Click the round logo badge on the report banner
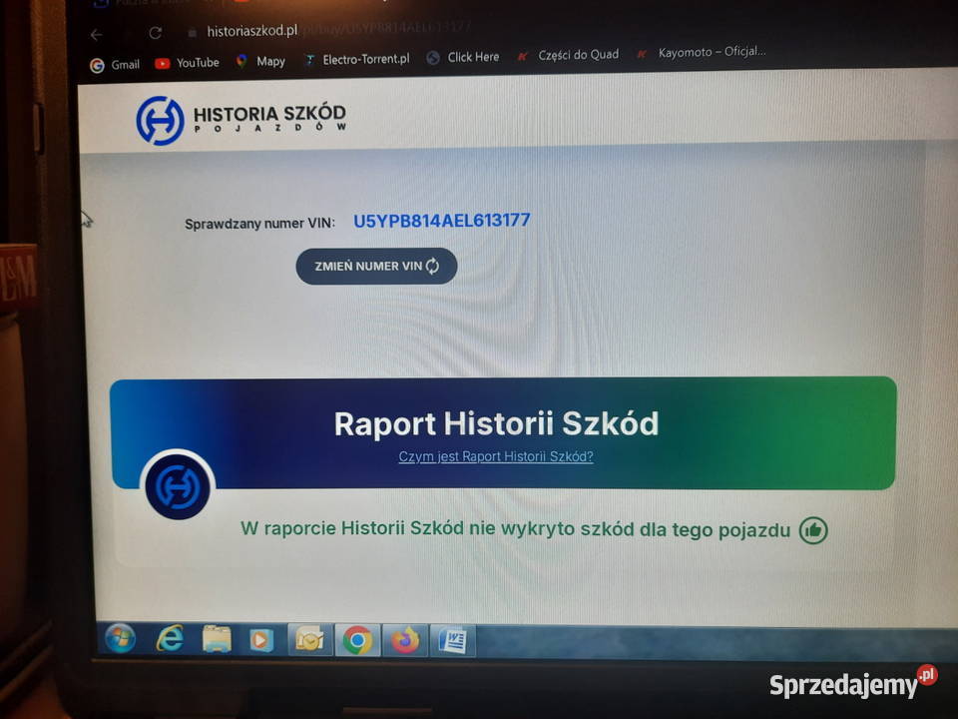Image resolution: width=958 pixels, height=719 pixels. 178,487
